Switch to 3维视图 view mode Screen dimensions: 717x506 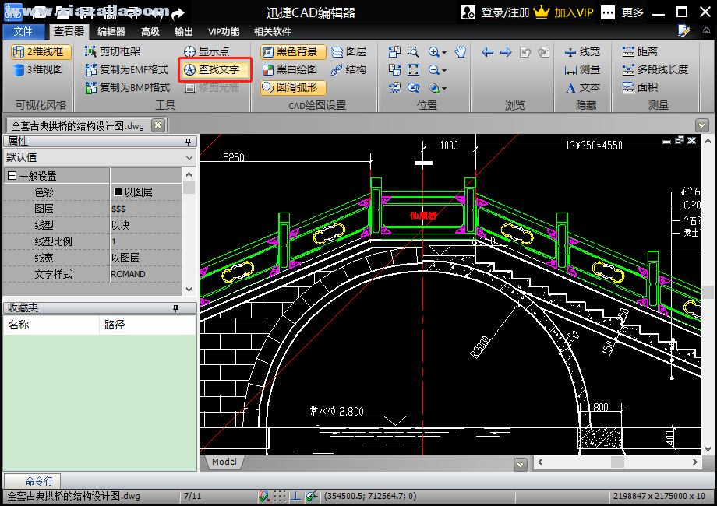[x=38, y=69]
